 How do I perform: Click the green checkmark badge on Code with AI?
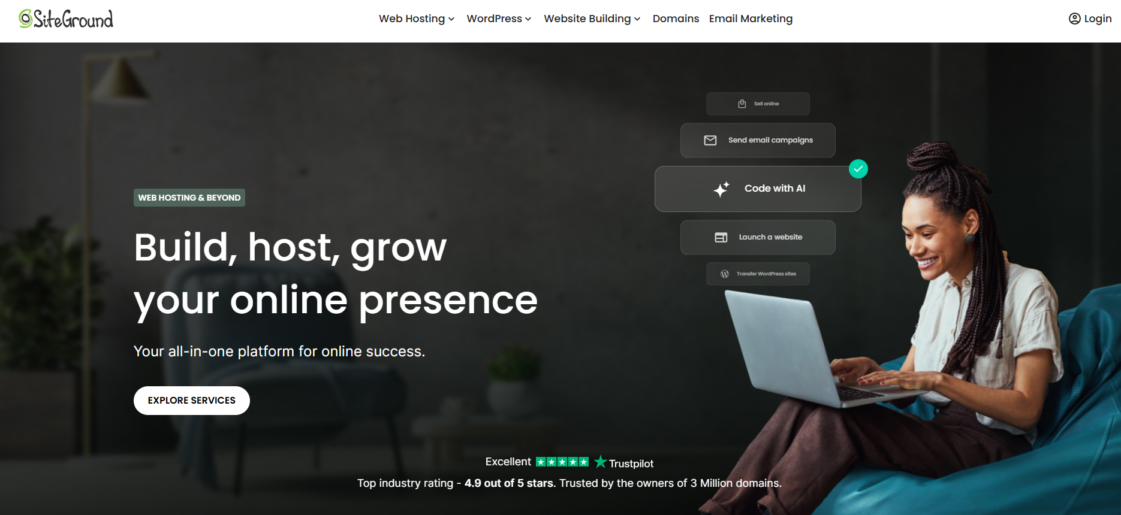[858, 169]
